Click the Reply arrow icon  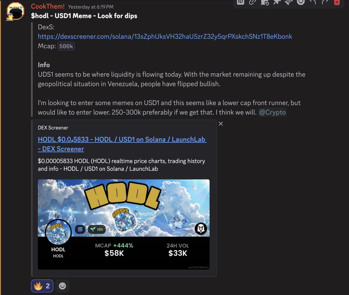[x=313, y=2]
